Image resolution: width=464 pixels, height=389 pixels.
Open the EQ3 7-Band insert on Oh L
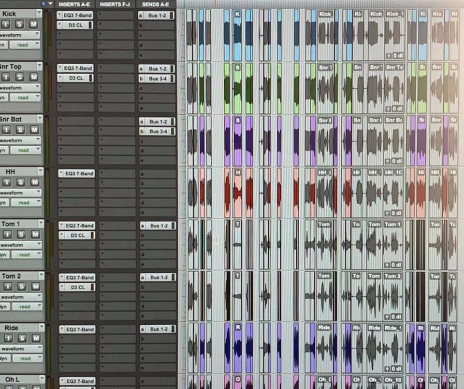[x=76, y=381]
